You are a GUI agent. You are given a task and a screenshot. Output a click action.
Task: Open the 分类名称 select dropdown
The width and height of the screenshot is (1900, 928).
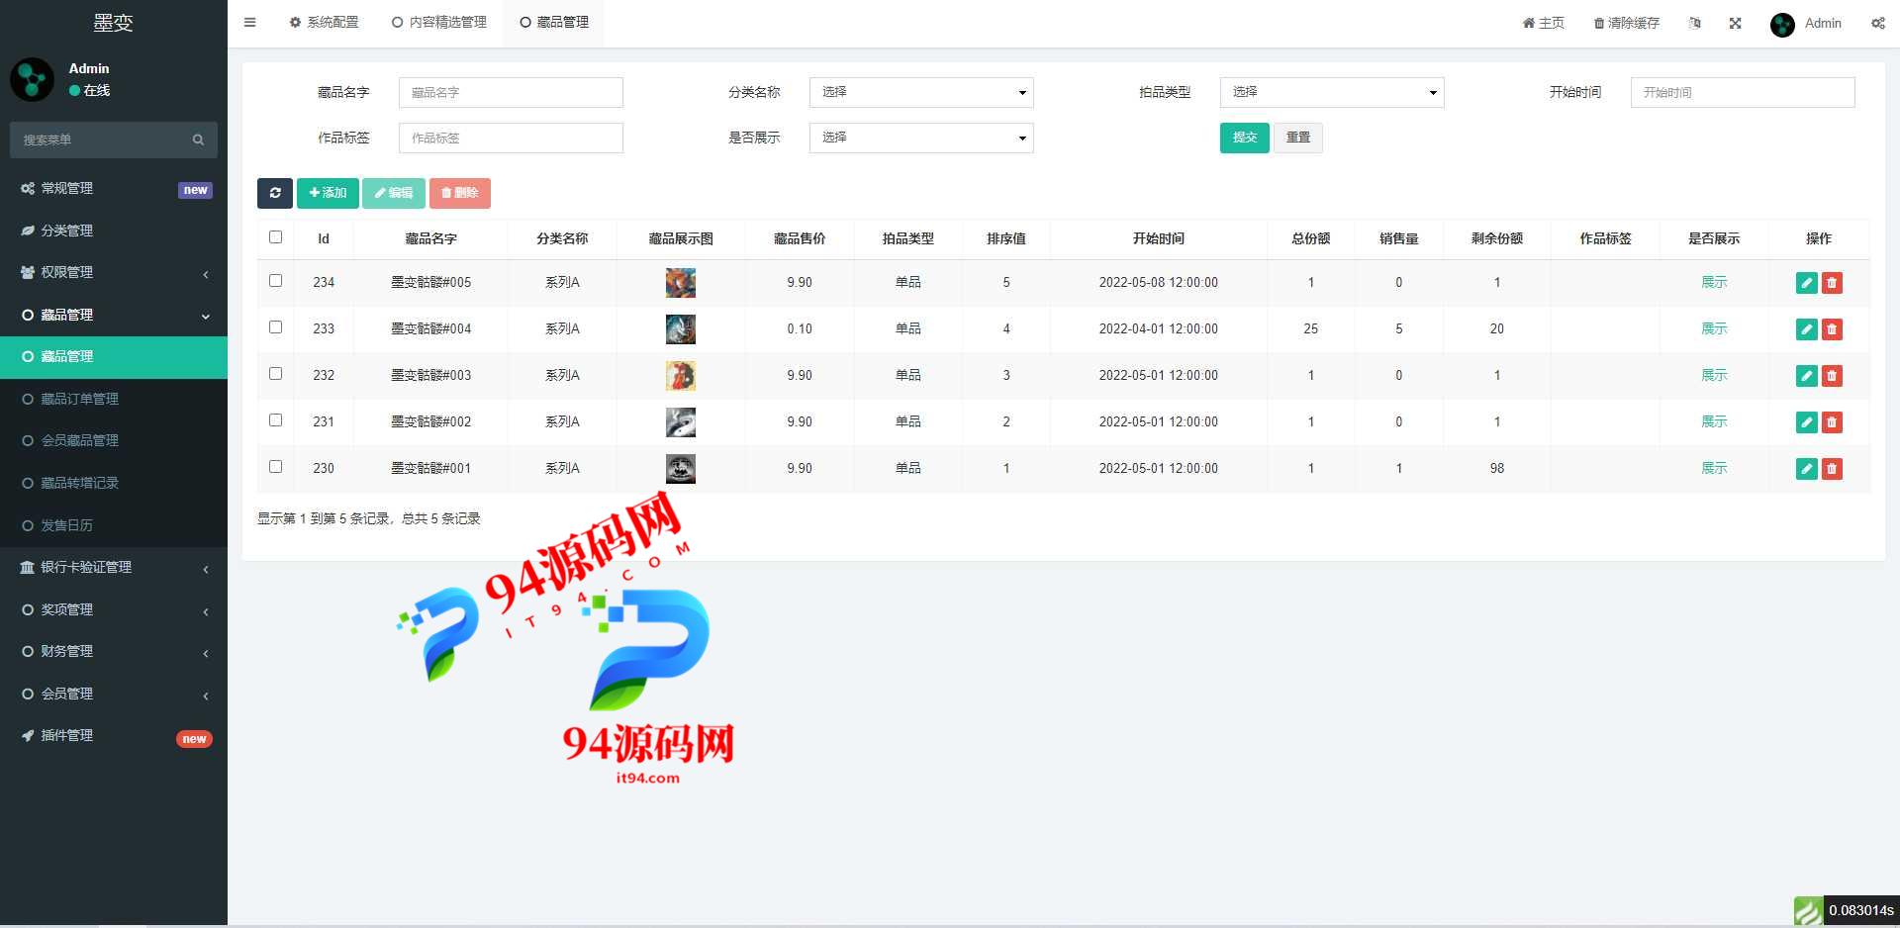click(921, 92)
